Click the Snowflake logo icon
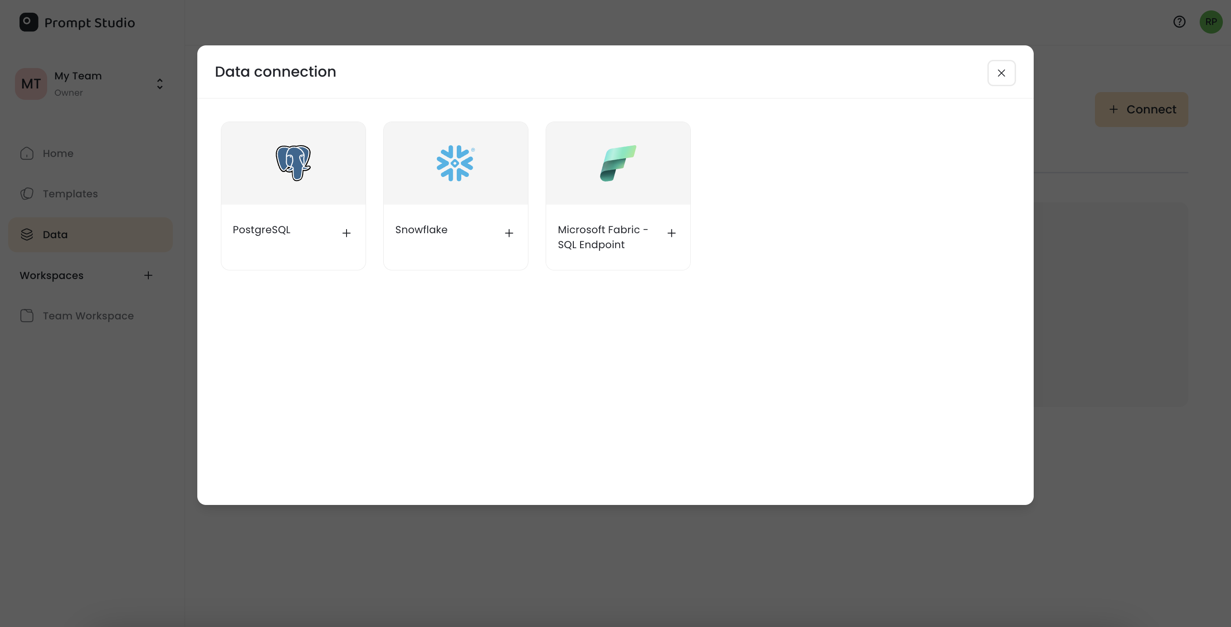 455,163
